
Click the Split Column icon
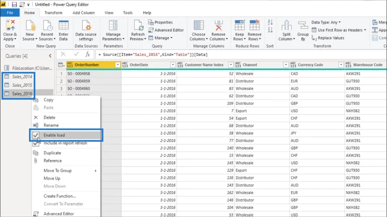[x=286, y=26]
